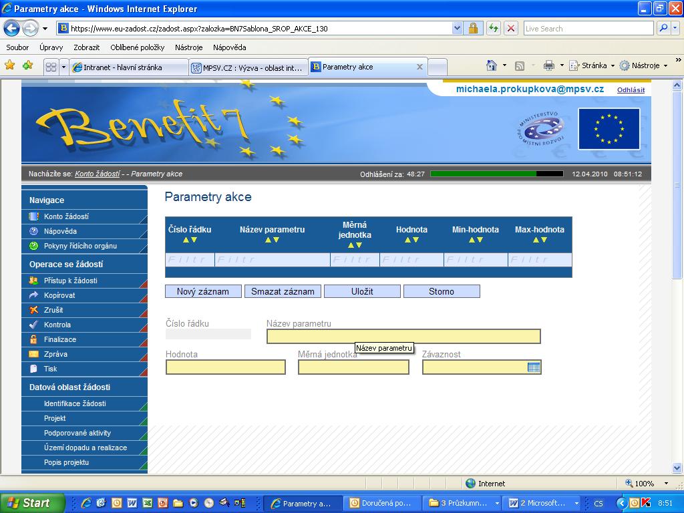Image resolution: width=684 pixels, height=513 pixels.
Task: Open the Úpravy menu
Action: click(51, 47)
